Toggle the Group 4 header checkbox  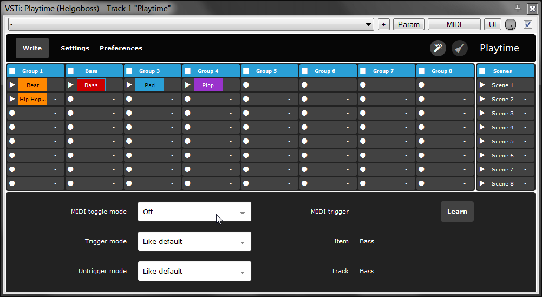(188, 71)
